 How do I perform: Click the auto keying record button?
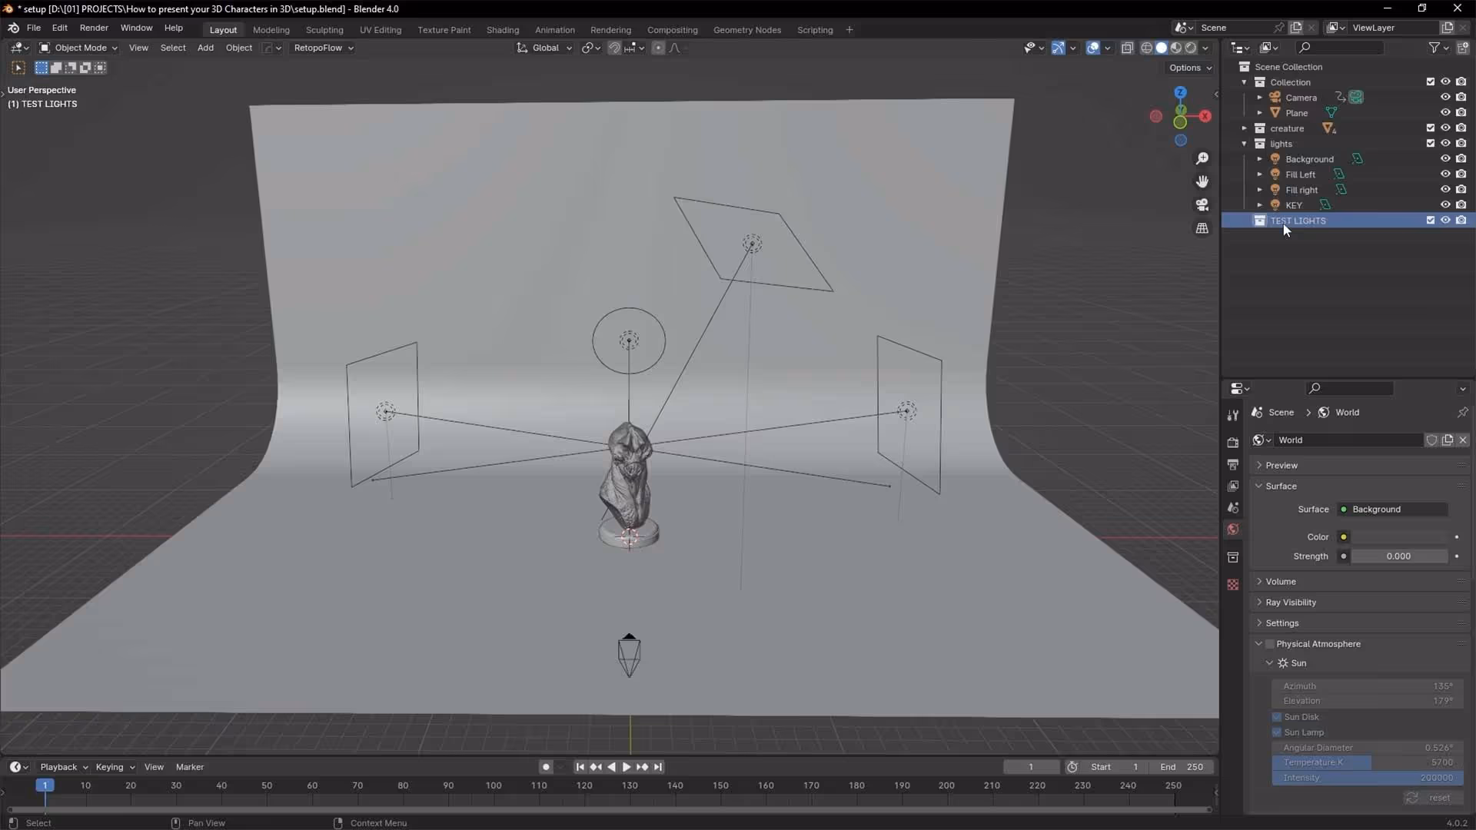point(546,767)
